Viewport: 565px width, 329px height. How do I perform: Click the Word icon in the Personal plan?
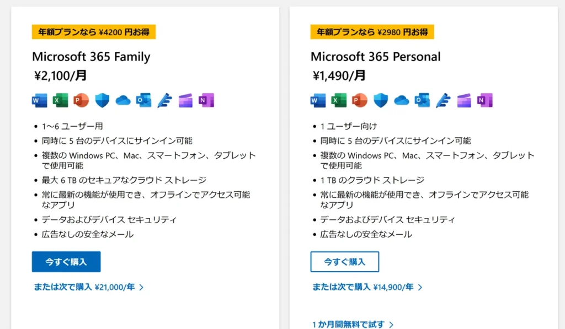coord(318,100)
